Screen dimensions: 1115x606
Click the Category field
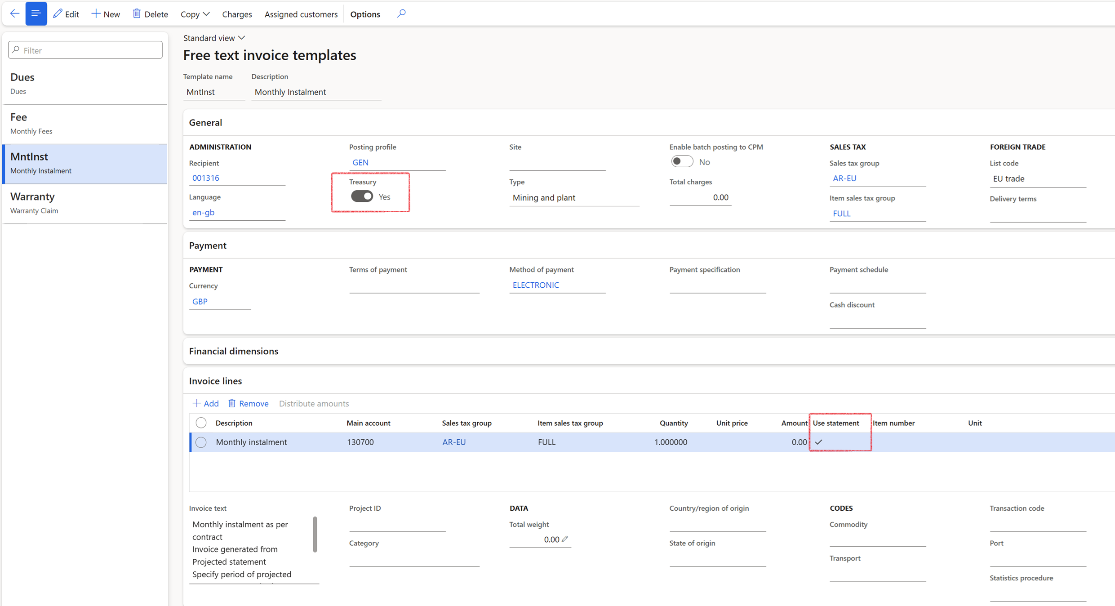tap(414, 559)
